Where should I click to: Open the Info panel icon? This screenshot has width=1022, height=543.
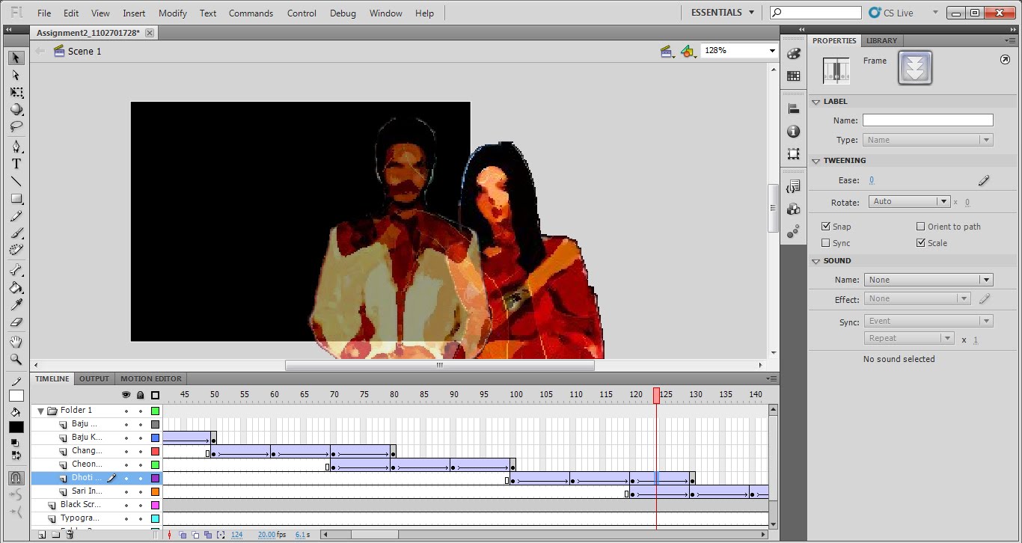pyautogui.click(x=794, y=132)
